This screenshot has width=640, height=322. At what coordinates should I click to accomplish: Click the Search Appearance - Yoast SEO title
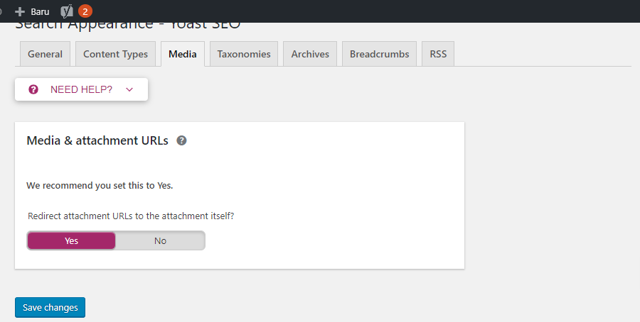click(x=128, y=26)
